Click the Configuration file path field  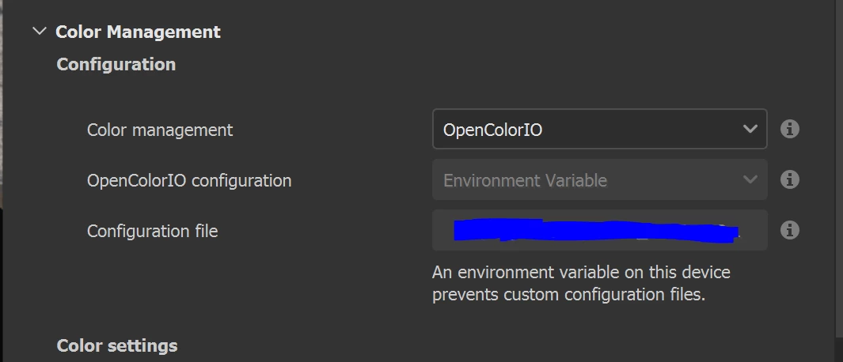point(599,230)
